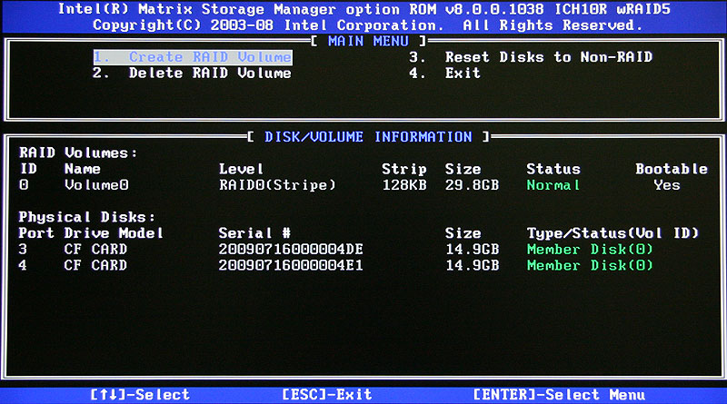This screenshot has width=727, height=404.
Task: Select Create RAID Volume option
Action: 193,57
